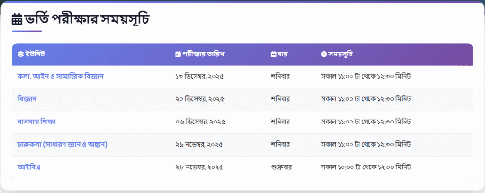Select the বার column header text
This screenshot has width=485, height=193.
click(283, 54)
